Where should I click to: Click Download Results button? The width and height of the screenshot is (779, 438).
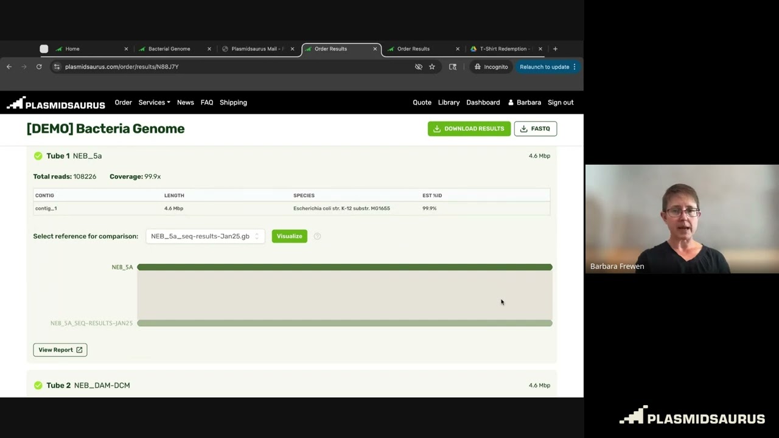(469, 128)
